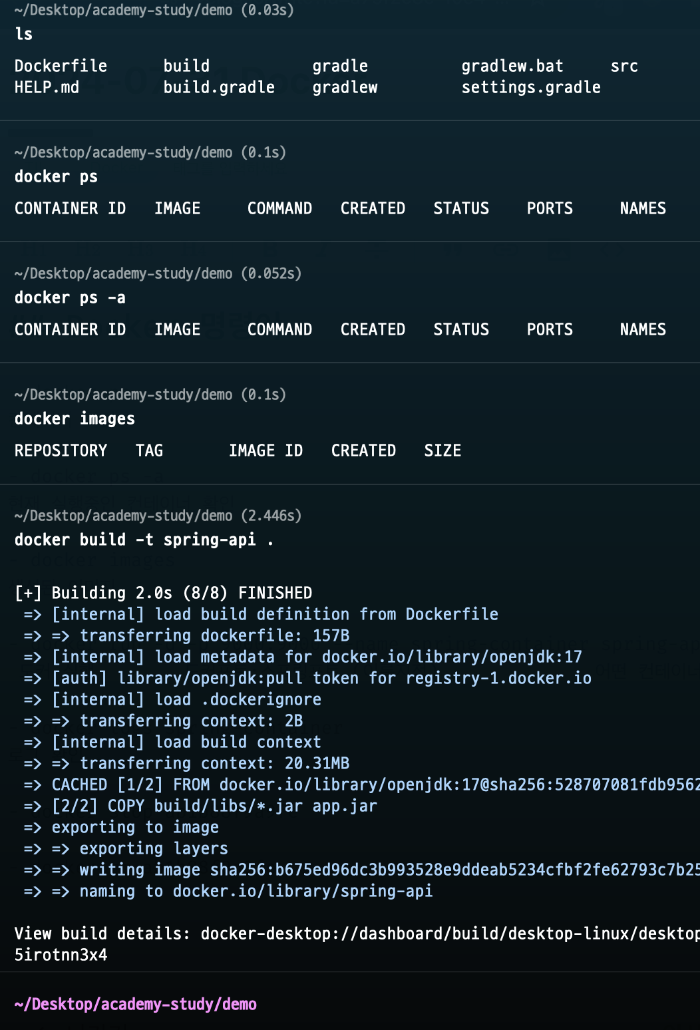
Task: Select the build.gradle file entry
Action: coord(220,86)
